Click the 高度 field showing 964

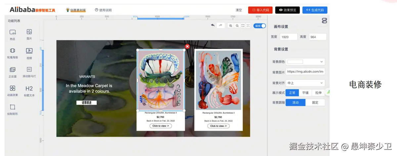tap(318, 37)
